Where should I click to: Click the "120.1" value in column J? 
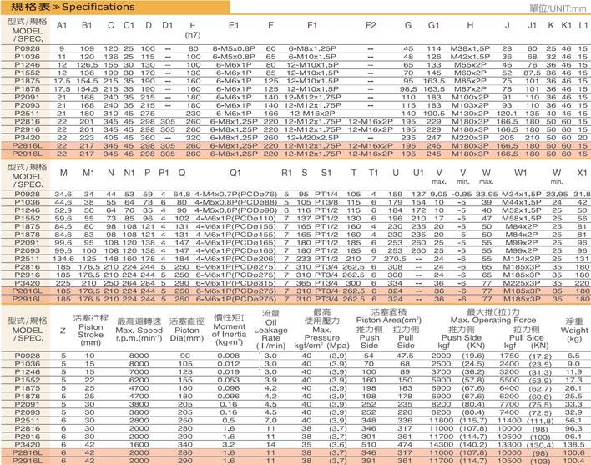(x=507, y=114)
